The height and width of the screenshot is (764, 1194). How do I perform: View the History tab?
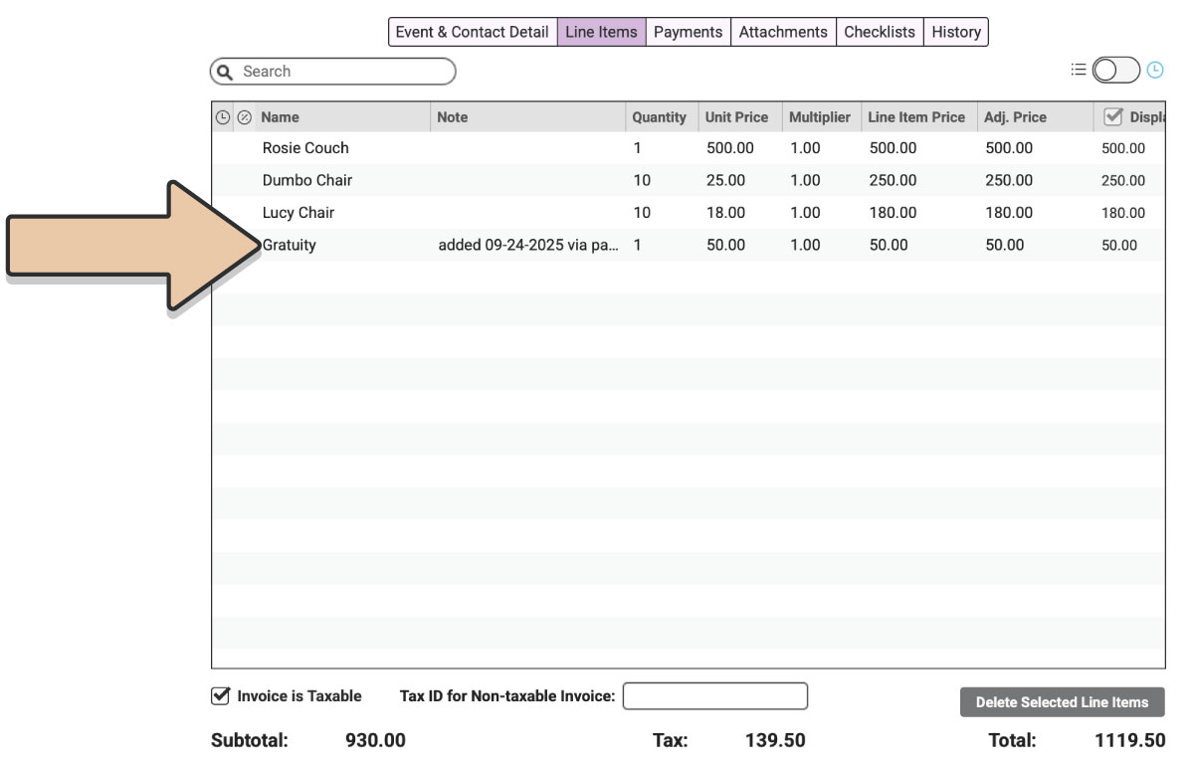(956, 32)
